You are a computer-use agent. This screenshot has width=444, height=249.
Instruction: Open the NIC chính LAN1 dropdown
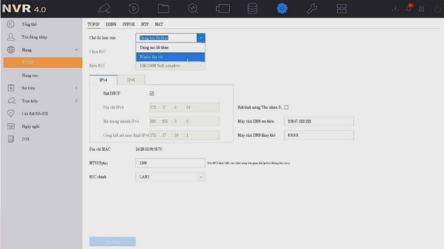170,177
